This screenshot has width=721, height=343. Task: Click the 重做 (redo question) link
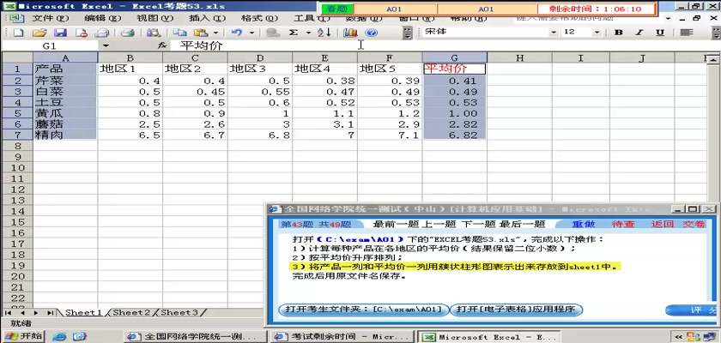pyautogui.click(x=584, y=225)
